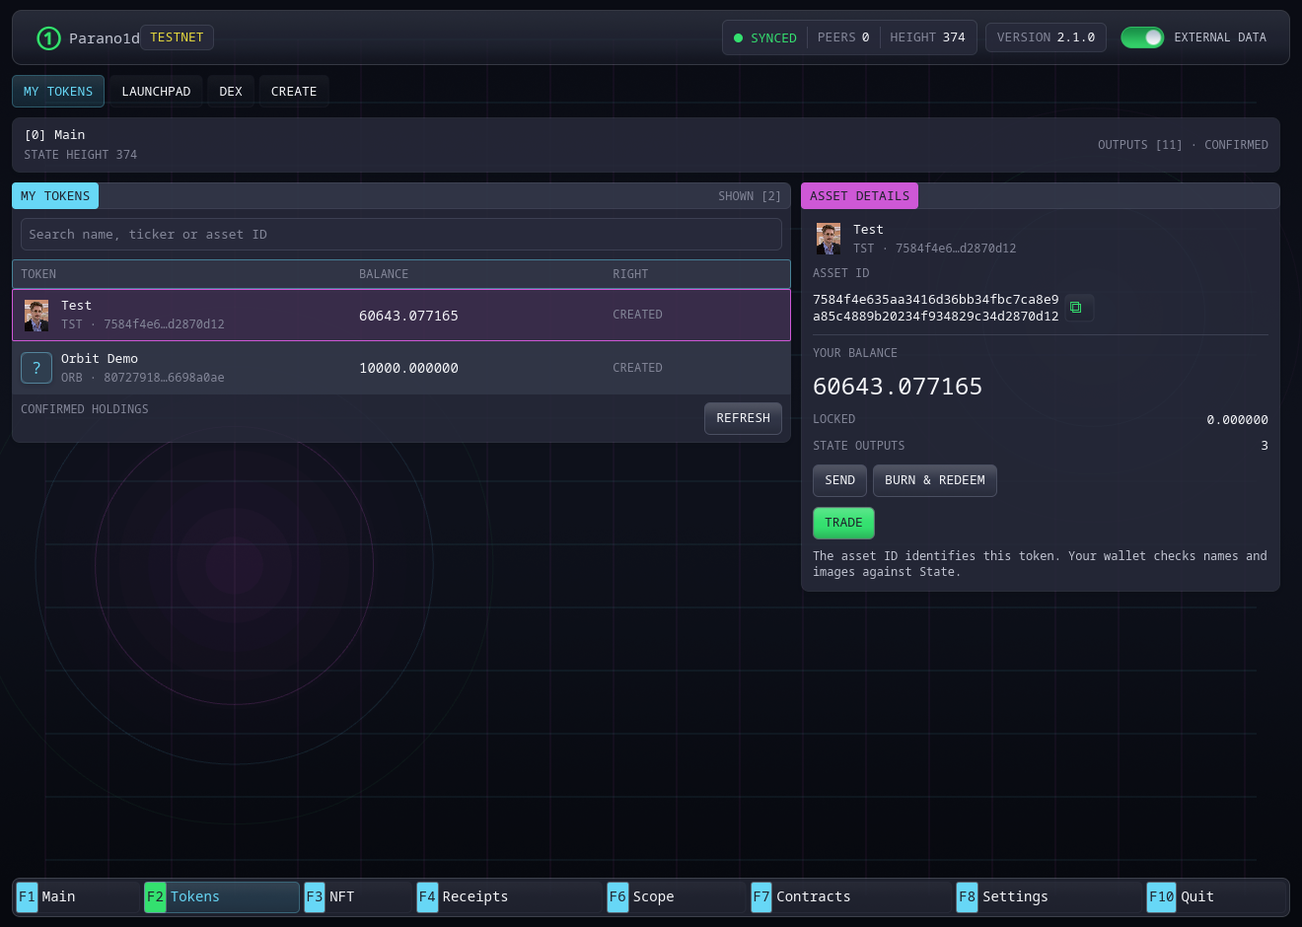Focus the token search field
Screen dimensions: 1302x927
point(401,235)
